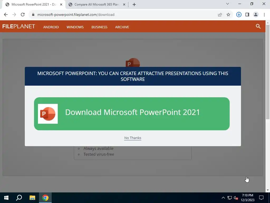Image resolution: width=270 pixels, height=203 pixels.
Task: Click the scrollbar down arrow
Action: 268,190
